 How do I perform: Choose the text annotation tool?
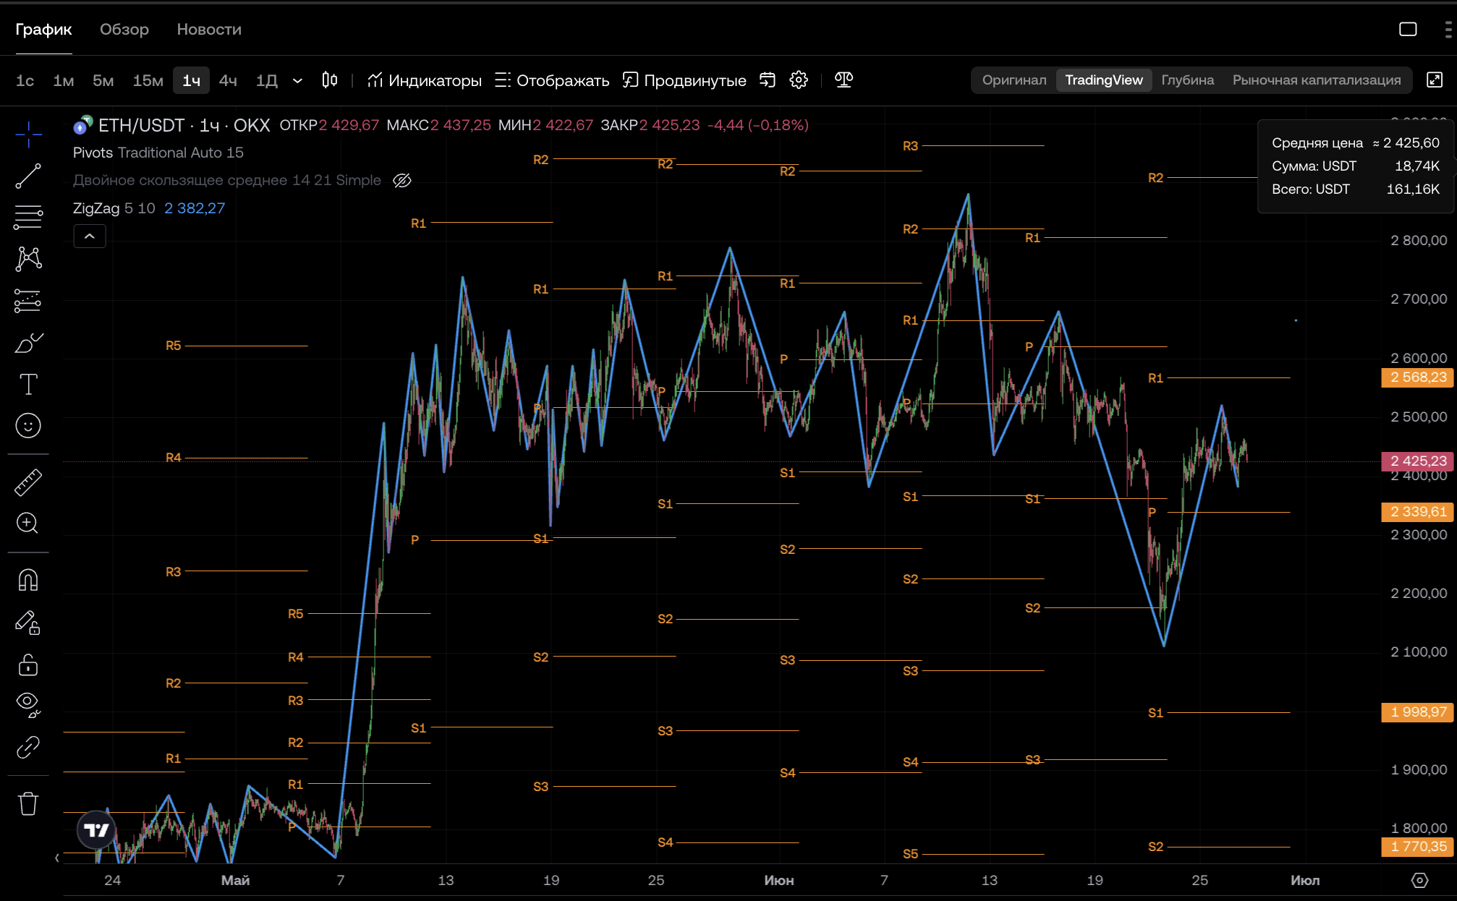tap(28, 384)
